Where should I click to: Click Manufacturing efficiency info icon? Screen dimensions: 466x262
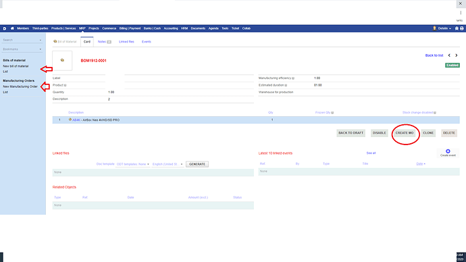click(292, 78)
